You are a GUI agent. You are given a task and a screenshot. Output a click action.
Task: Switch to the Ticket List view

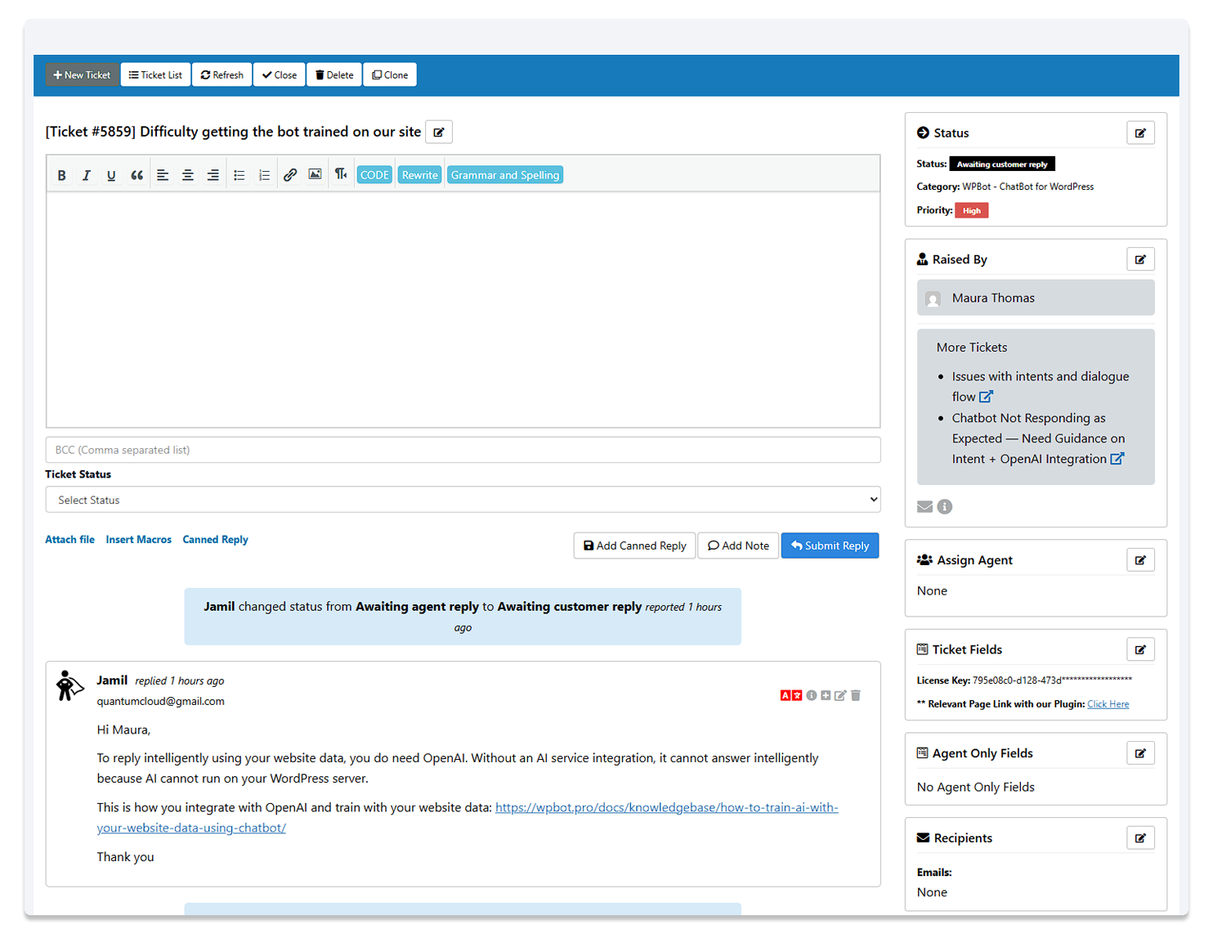pos(155,74)
